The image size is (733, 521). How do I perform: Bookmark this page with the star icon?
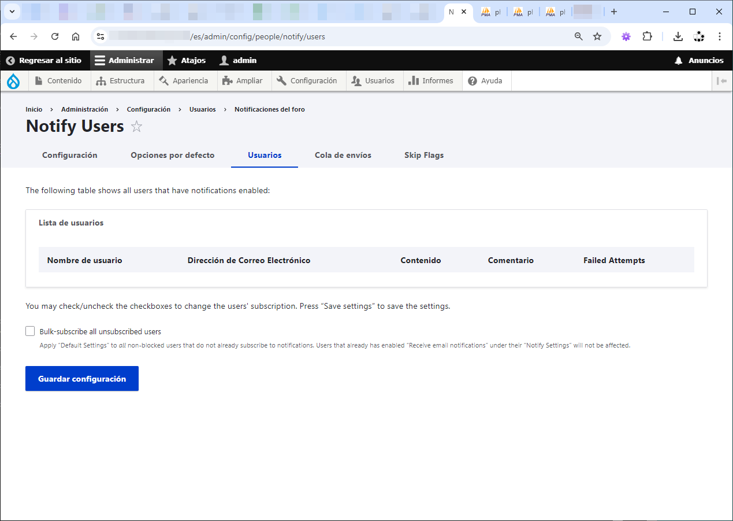[x=597, y=36]
